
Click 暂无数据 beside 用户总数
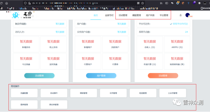(122, 24)
